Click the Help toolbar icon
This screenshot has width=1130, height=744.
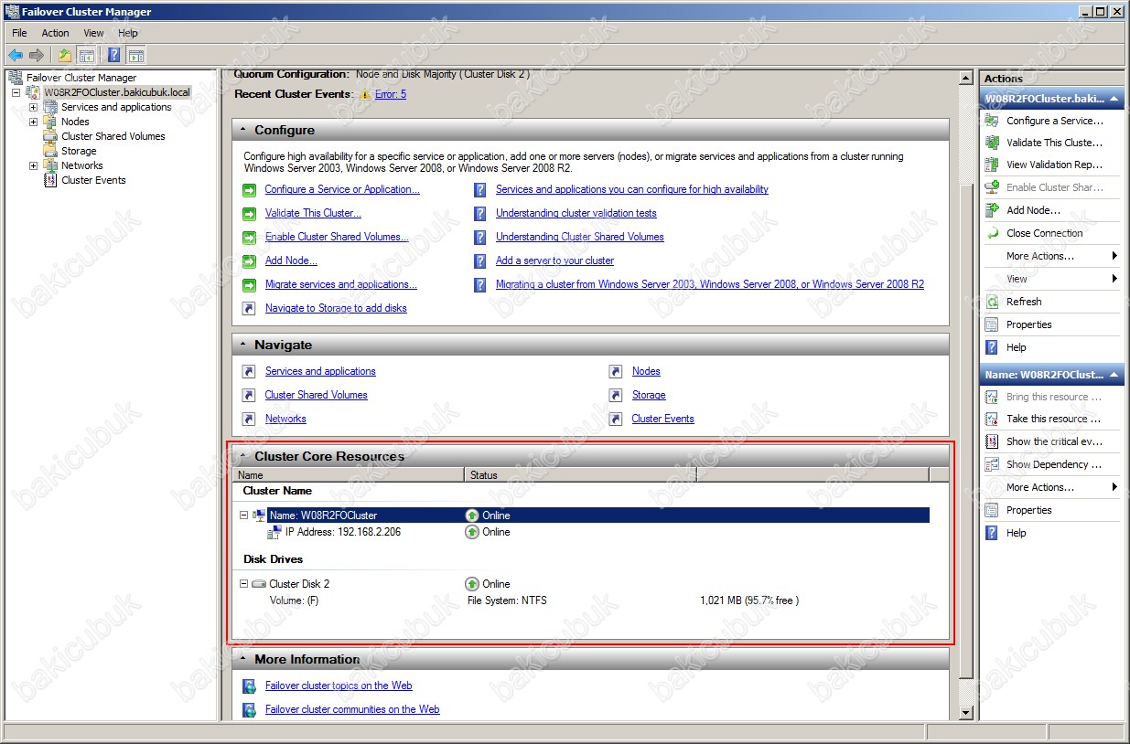(x=113, y=55)
